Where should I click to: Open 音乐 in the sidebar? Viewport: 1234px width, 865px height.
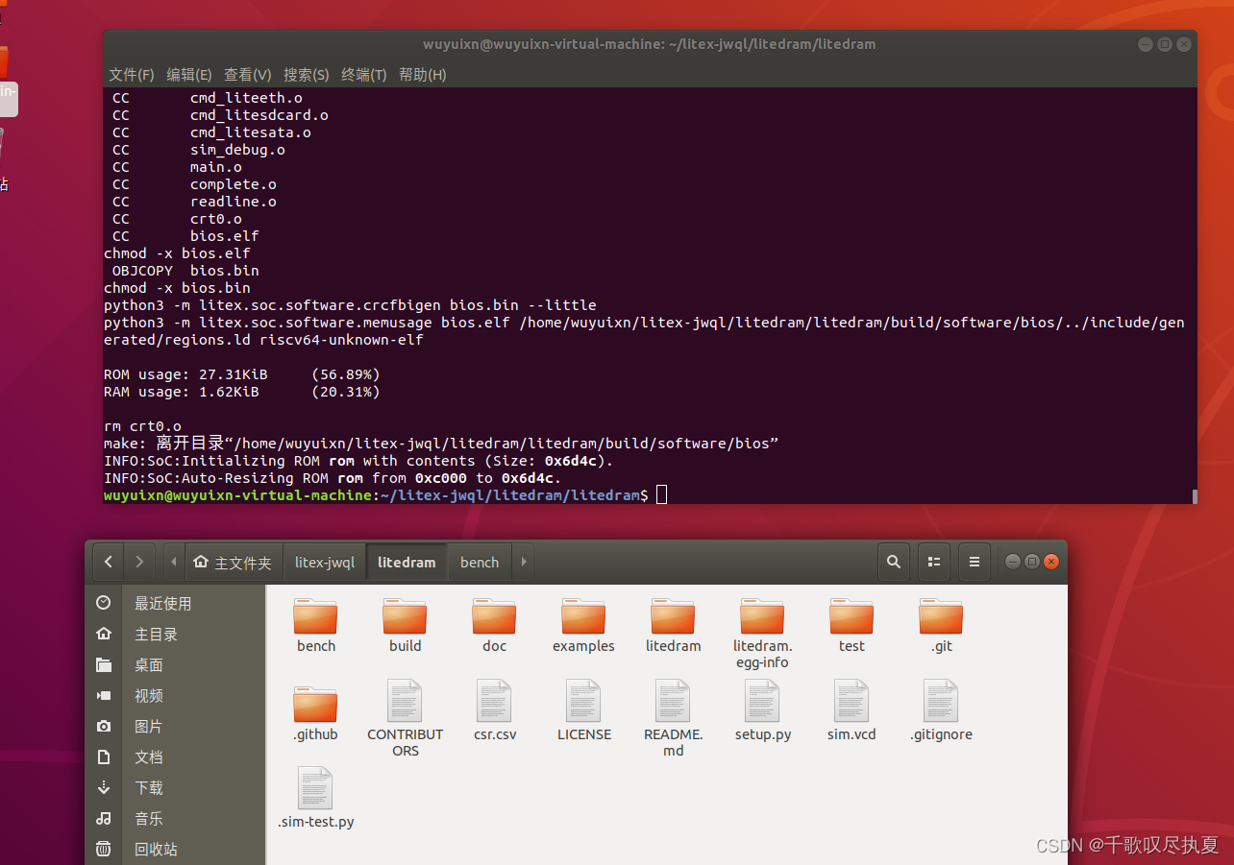tap(149, 818)
